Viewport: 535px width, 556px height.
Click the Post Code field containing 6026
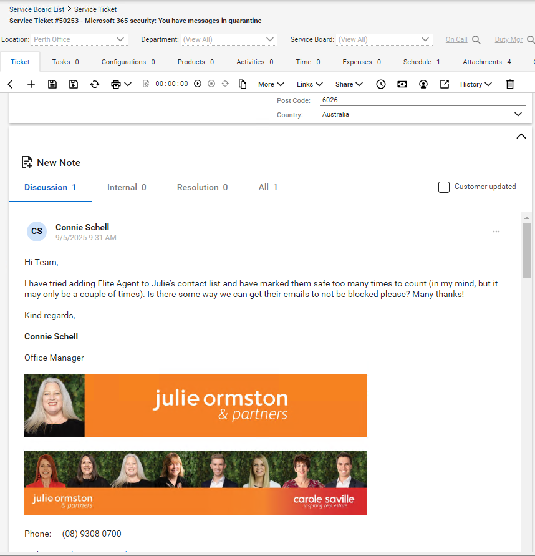pyautogui.click(x=422, y=100)
